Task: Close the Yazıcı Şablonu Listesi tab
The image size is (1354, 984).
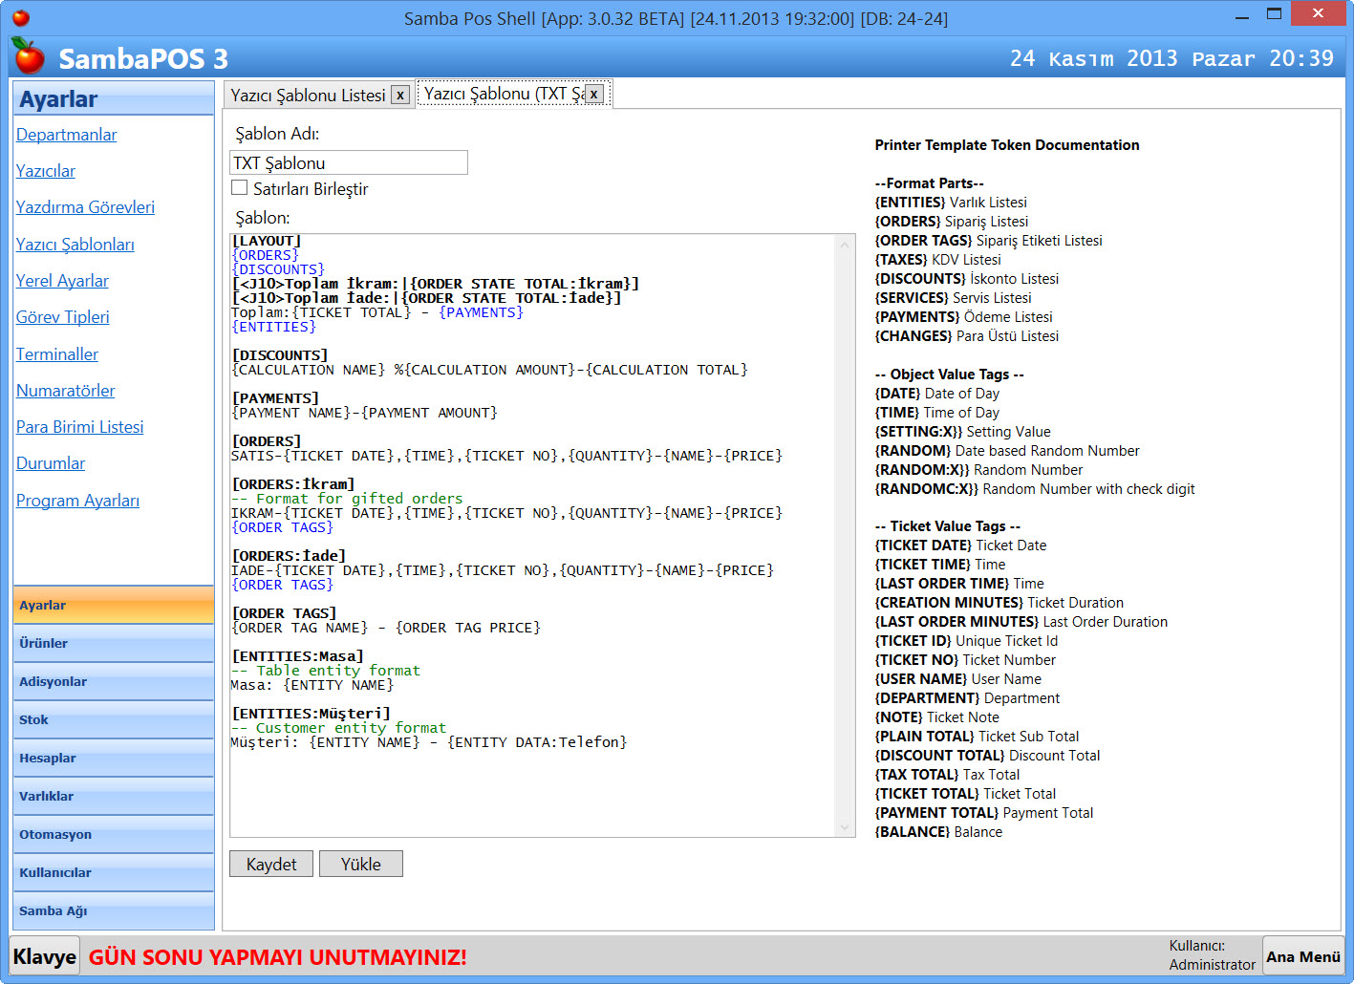Action: point(400,95)
